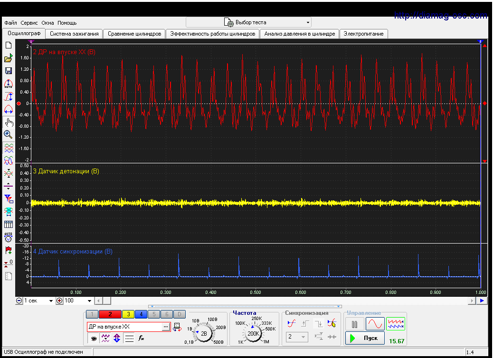This screenshot has width=494, height=358.
Task: Open the Сервис menu
Action: pos(29,23)
